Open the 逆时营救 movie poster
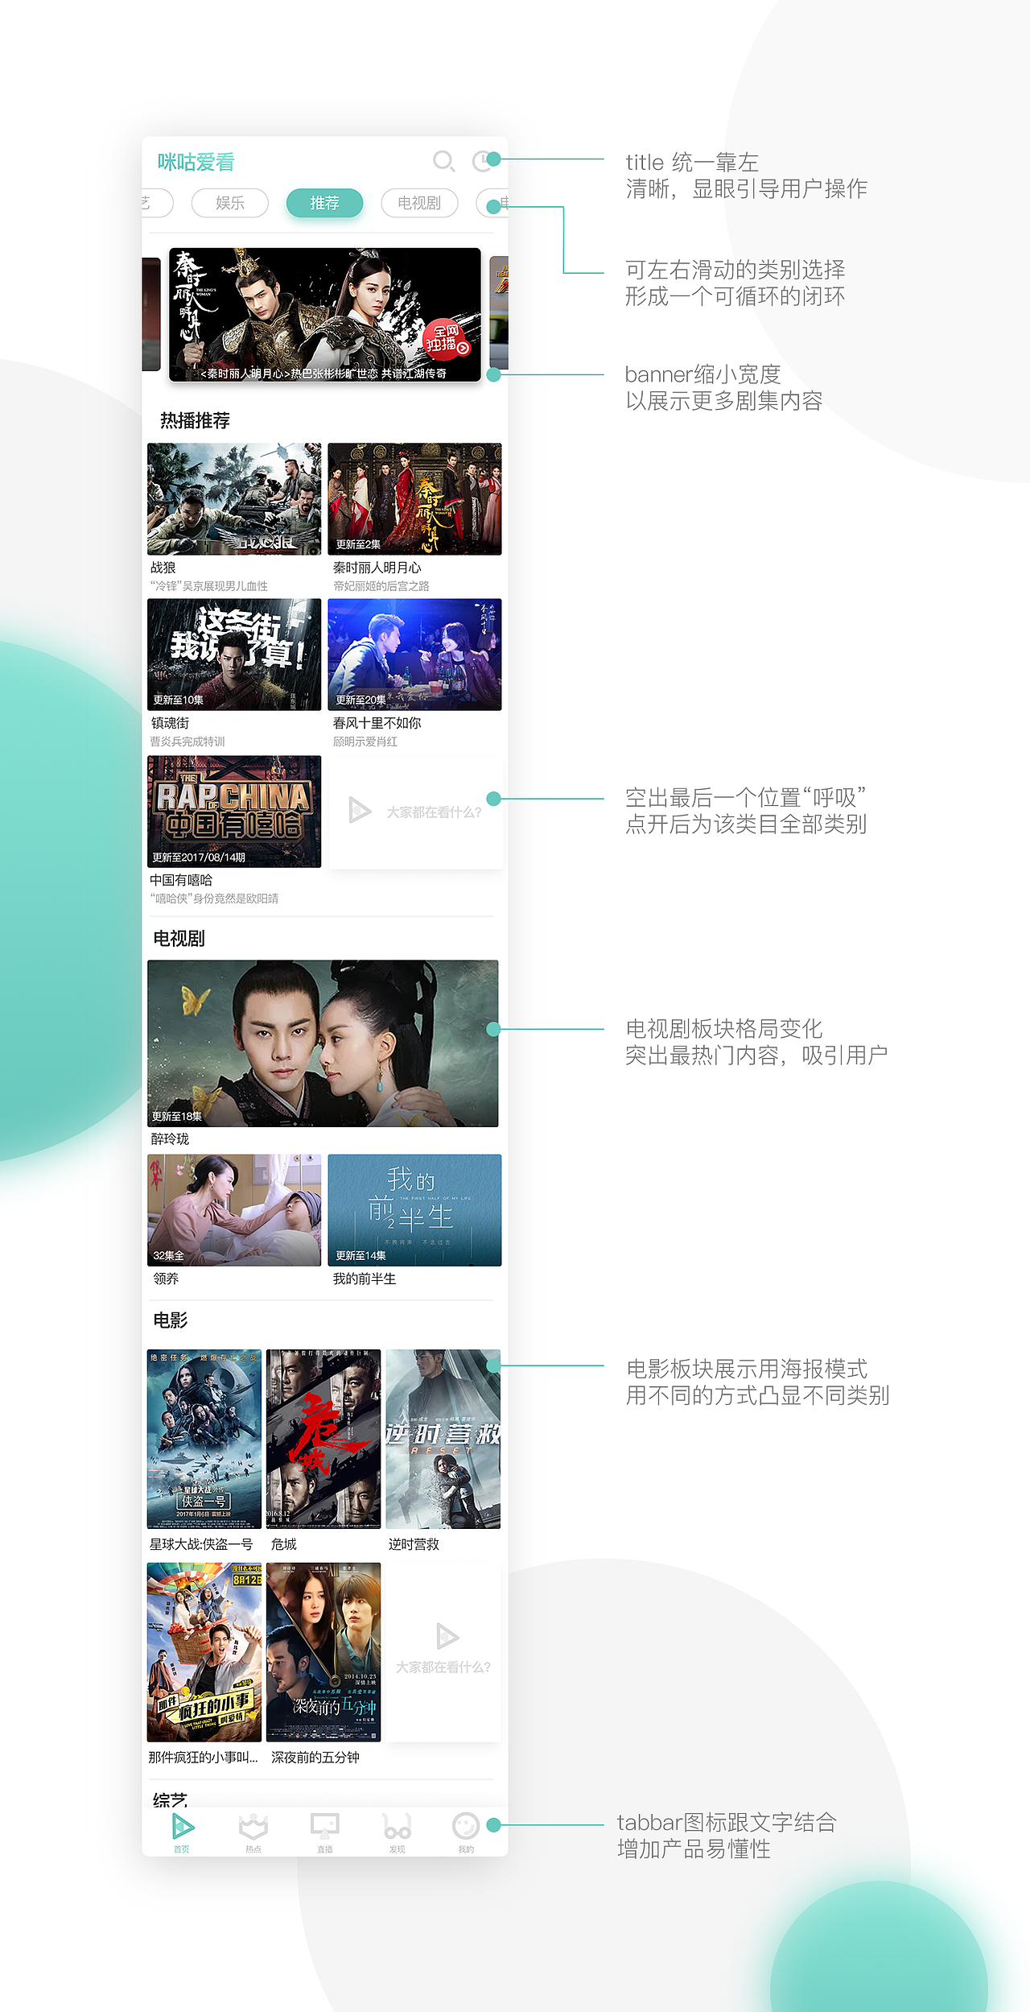The image size is (1030, 2012). (x=443, y=1439)
